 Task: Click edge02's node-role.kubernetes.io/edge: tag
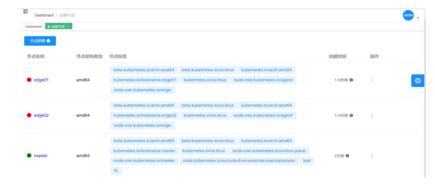click(143, 125)
